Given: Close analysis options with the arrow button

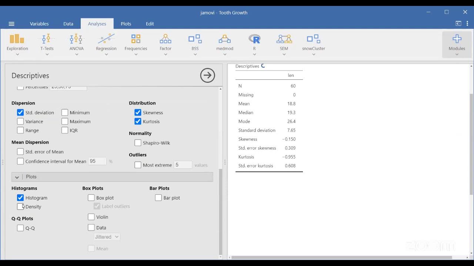Looking at the screenshot, I should click(x=207, y=75).
